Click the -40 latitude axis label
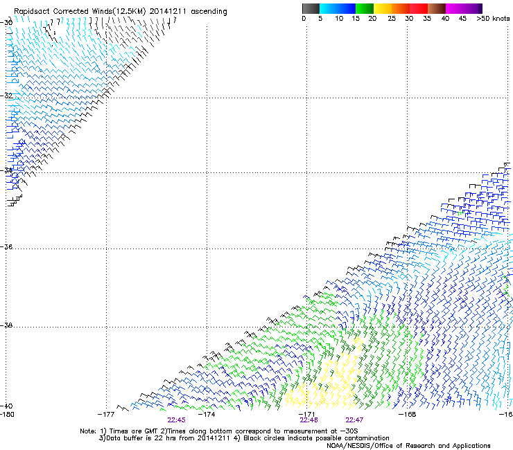 pos(6,406)
